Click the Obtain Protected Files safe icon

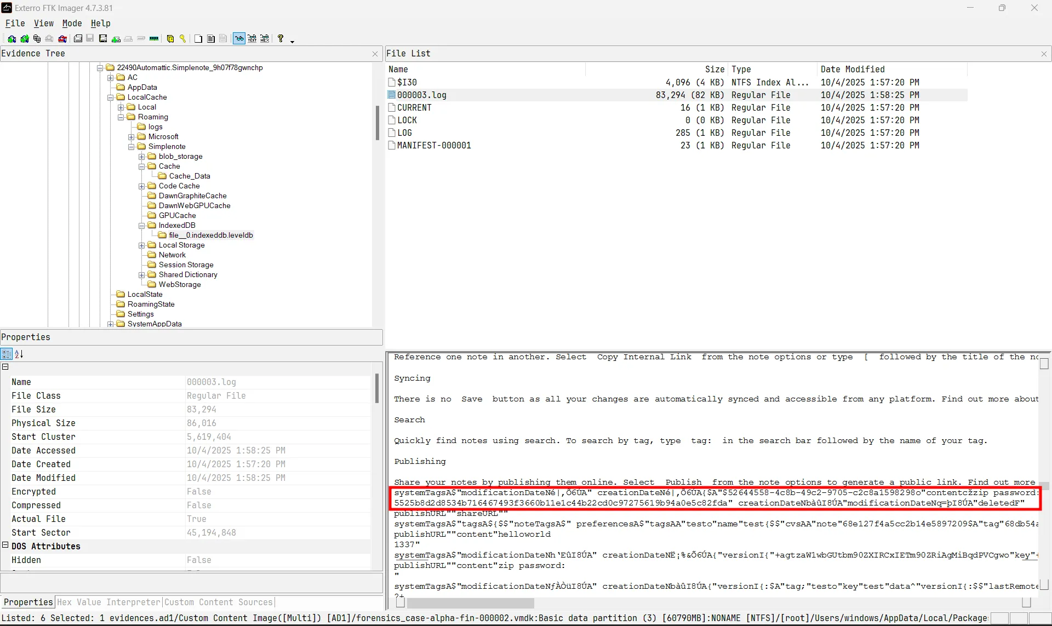170,39
